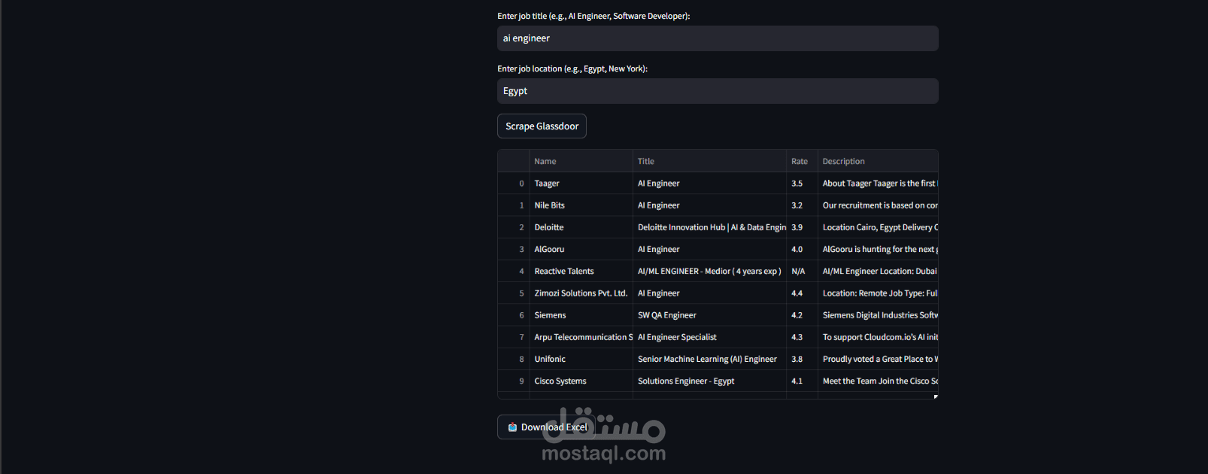Click the 4.4 rate cell

802,293
